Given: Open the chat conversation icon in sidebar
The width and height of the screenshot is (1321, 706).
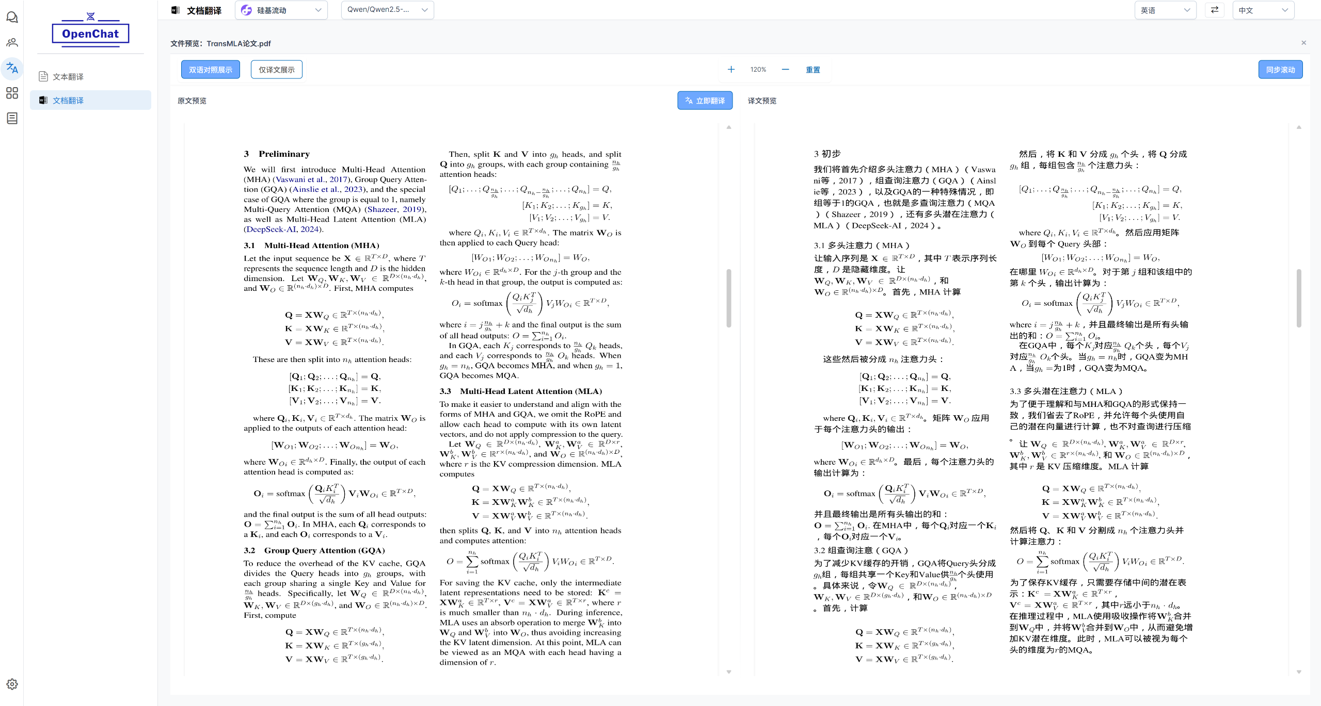Looking at the screenshot, I should click(12, 17).
